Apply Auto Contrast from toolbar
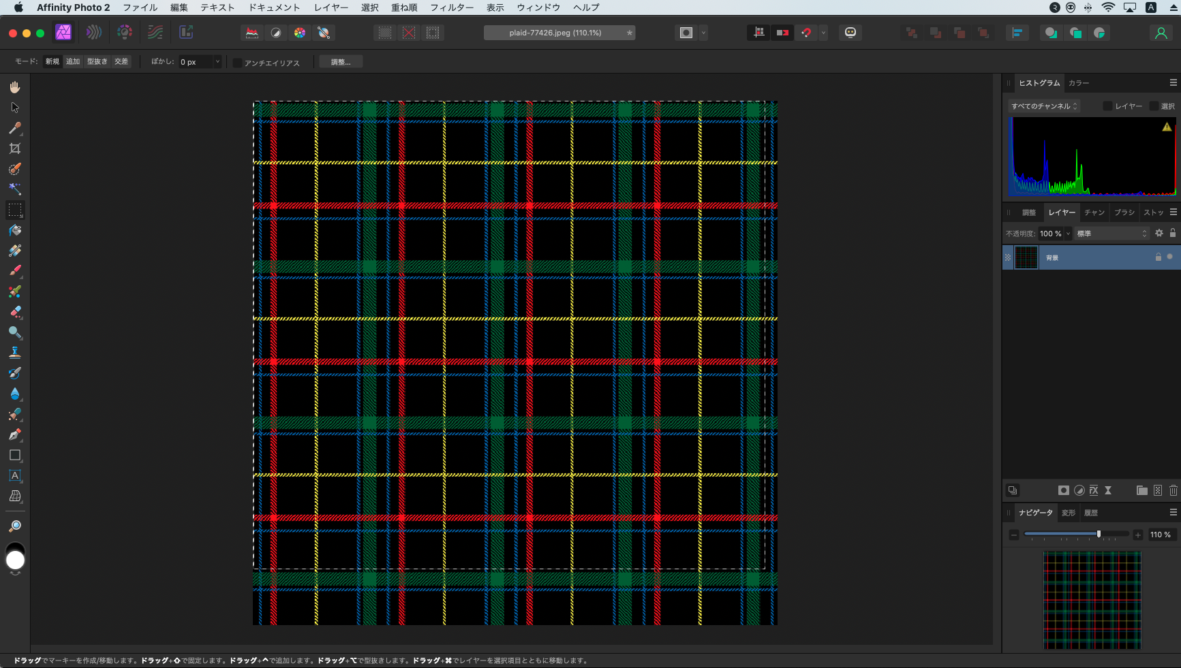Image resolution: width=1181 pixels, height=668 pixels. click(x=276, y=33)
